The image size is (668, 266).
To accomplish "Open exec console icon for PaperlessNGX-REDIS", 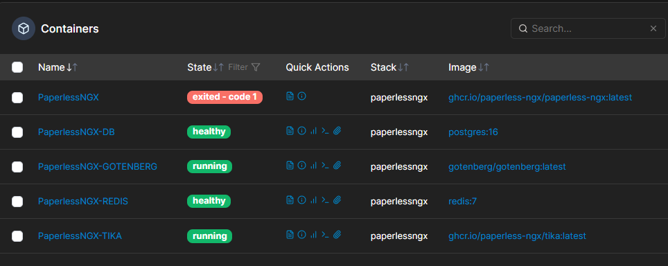I will (325, 200).
